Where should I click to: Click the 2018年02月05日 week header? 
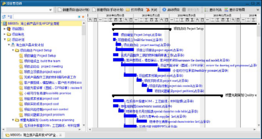(116, 15)
